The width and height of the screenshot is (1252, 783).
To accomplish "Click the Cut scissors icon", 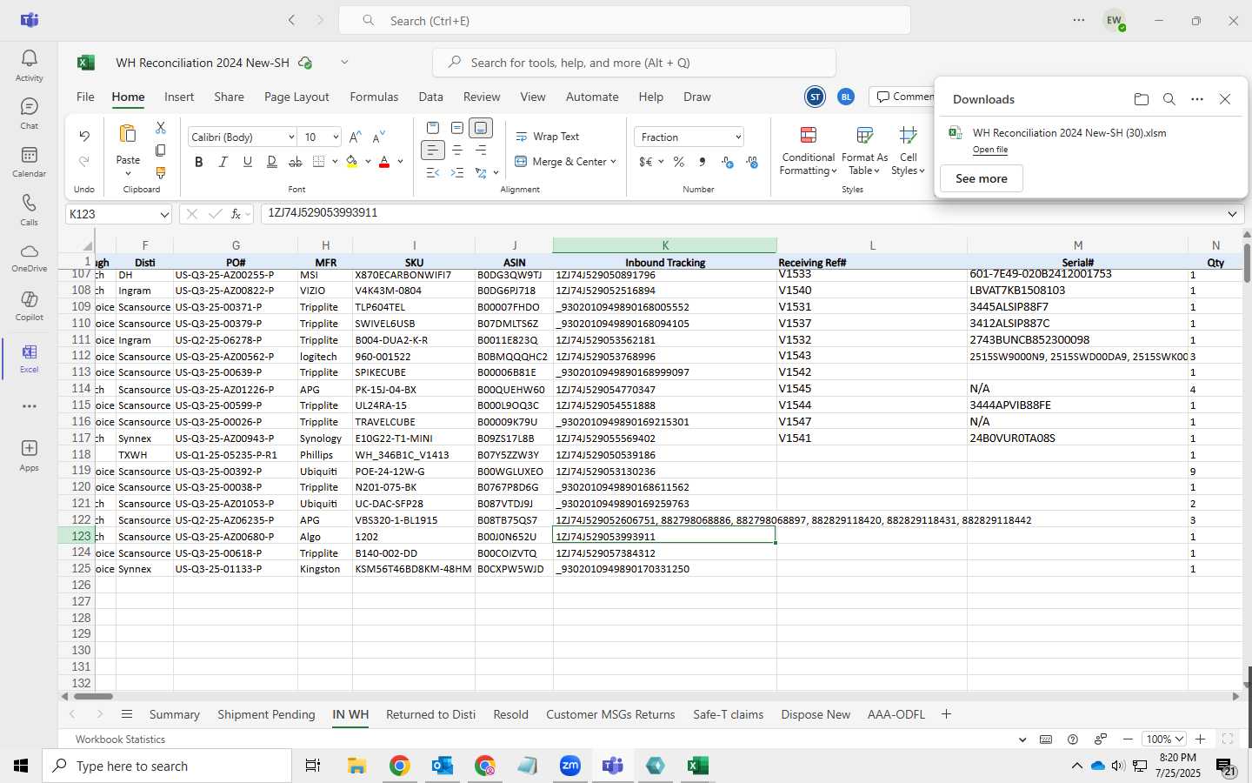I will click(160, 128).
